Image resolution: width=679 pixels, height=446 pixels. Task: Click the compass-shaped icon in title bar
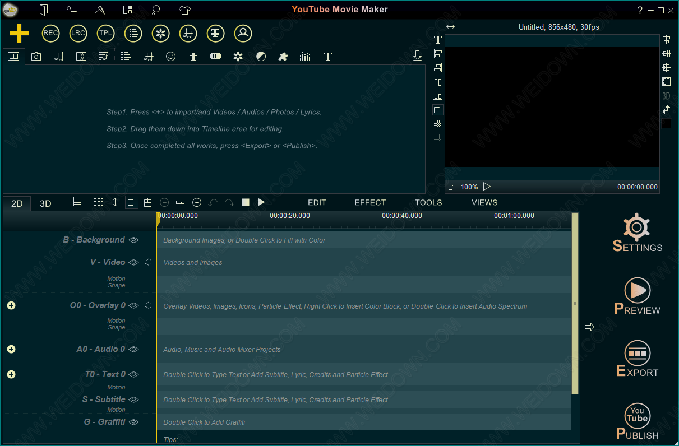point(100,10)
